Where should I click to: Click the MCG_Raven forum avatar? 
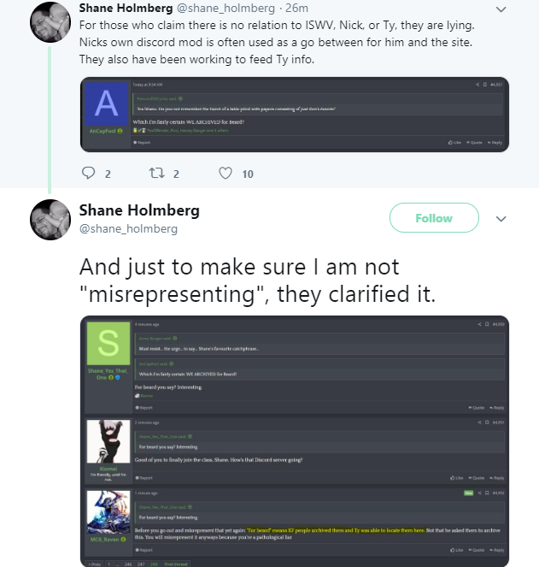[108, 512]
